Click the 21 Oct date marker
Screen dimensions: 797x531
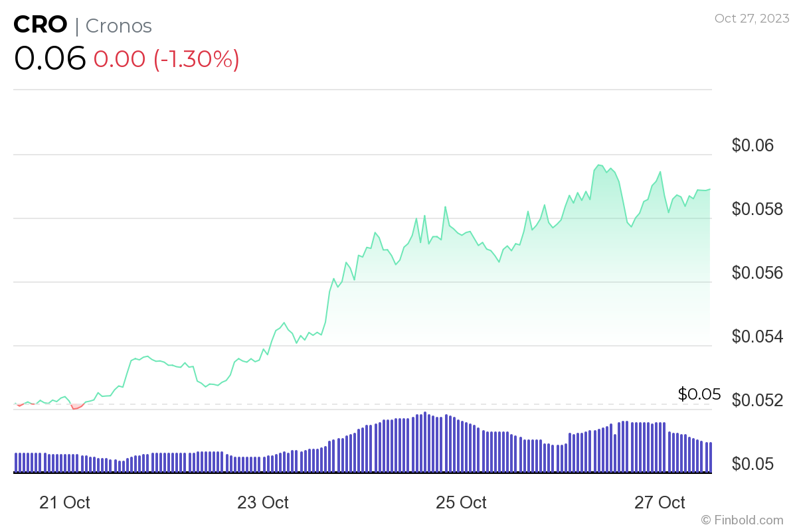pos(65,502)
